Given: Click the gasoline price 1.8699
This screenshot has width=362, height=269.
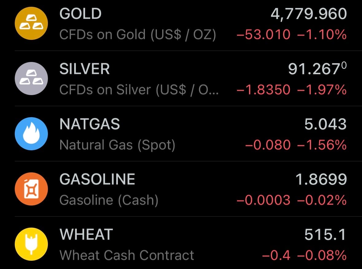Looking at the screenshot, I should coord(321,180).
